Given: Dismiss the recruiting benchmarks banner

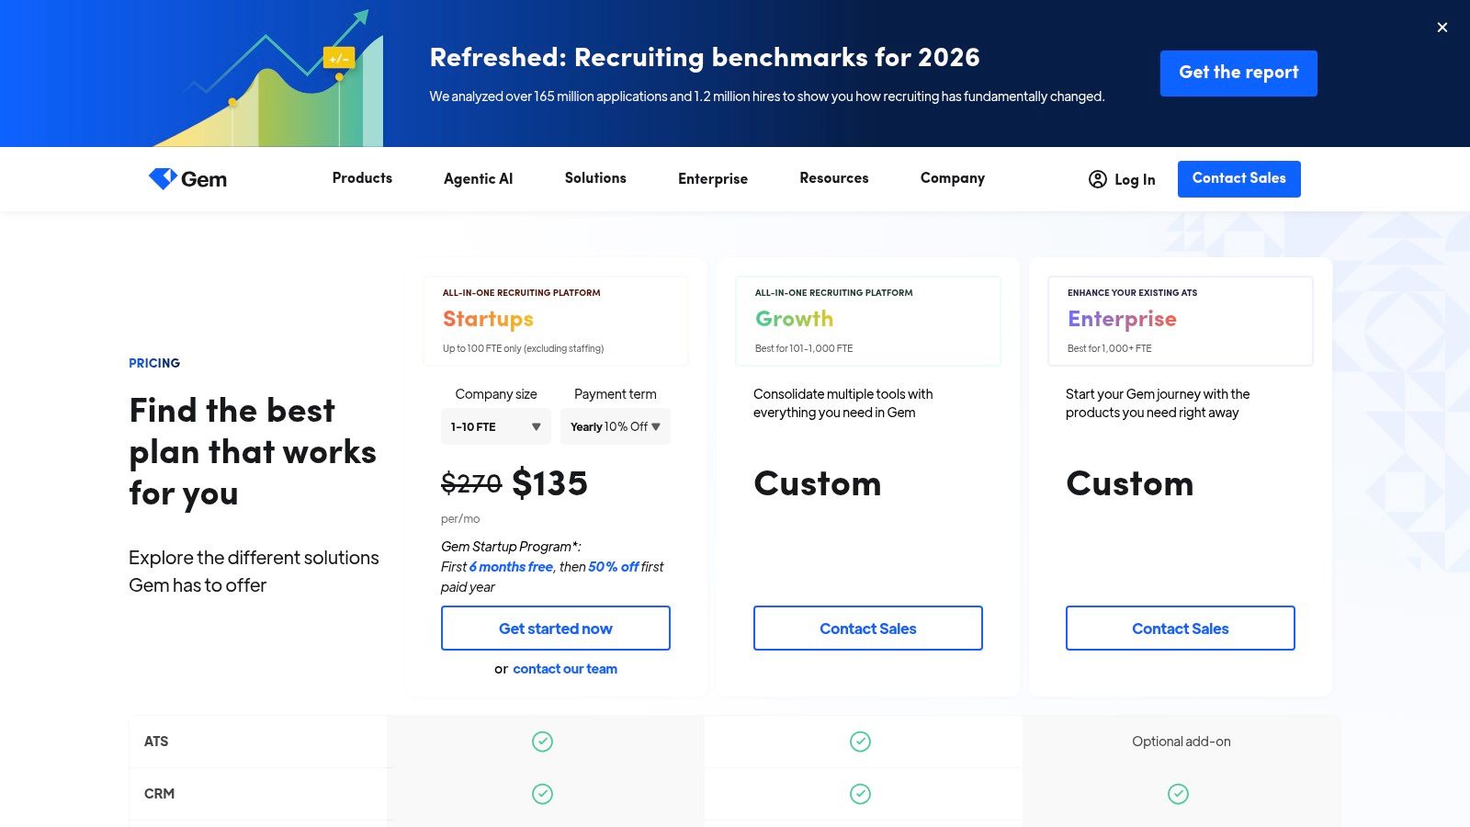Looking at the screenshot, I should tap(1442, 28).
